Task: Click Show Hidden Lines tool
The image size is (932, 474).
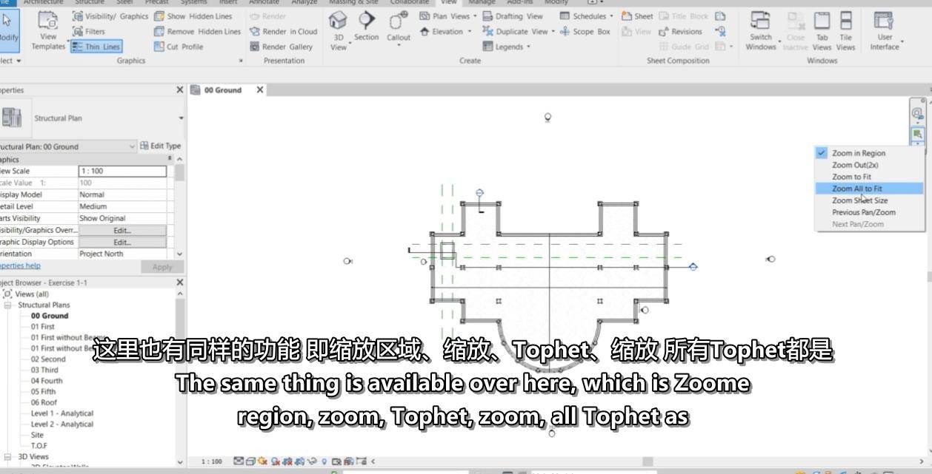Action: (193, 16)
